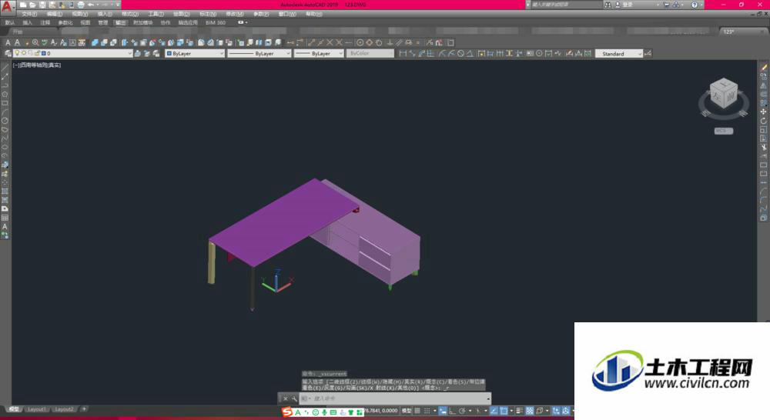Screen dimensions: 770x420
Task: Toggle dynamic input in status bar
Action: [443, 411]
